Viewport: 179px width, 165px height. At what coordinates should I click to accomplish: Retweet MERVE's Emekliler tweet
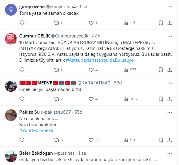coord(56,99)
